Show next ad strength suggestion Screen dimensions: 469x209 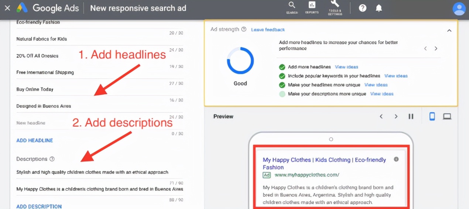pyautogui.click(x=436, y=48)
